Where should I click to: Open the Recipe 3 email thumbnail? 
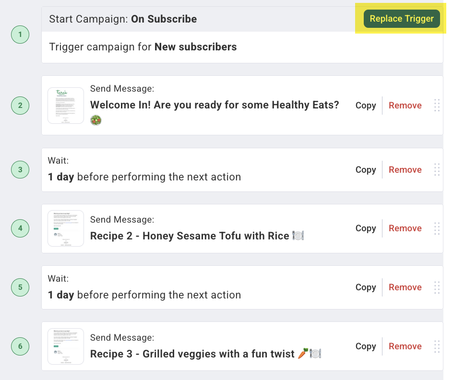pos(66,346)
